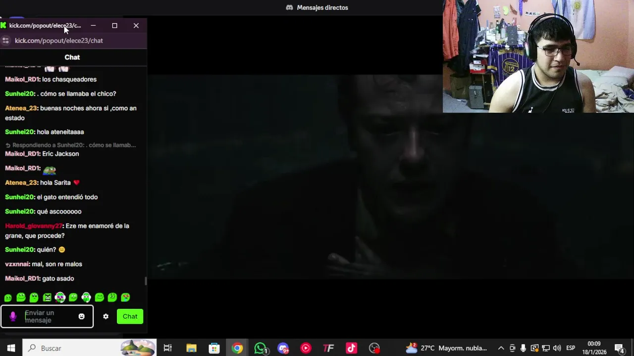
Task: Open Discord from the taskbar
Action: tap(283, 348)
